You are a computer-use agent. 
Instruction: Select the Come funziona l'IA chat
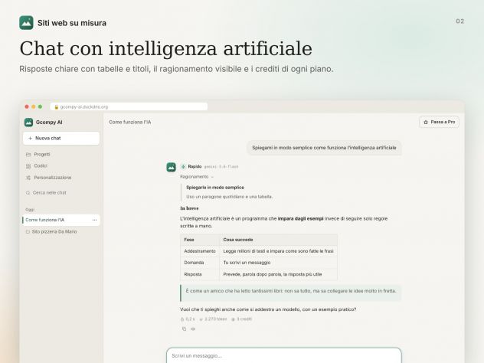[x=61, y=220]
